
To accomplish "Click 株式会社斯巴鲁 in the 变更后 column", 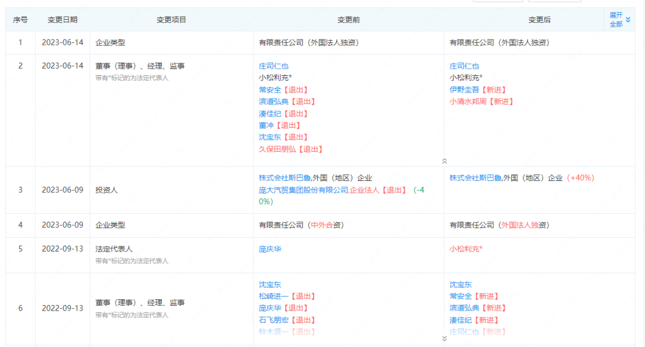I will (475, 178).
